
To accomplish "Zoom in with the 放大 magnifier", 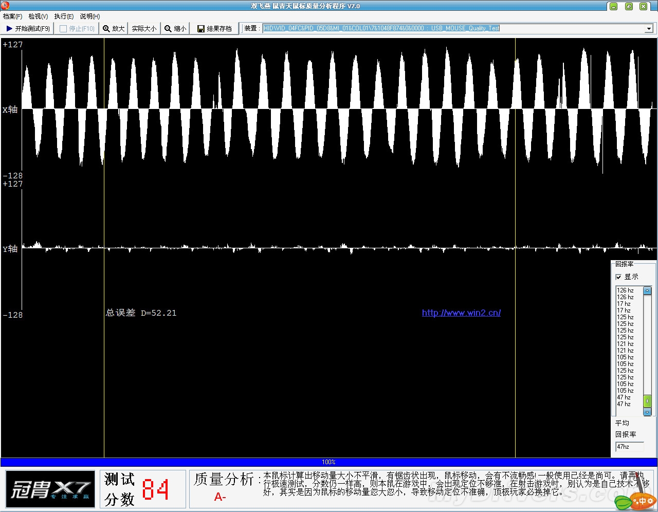I will 114,29.
